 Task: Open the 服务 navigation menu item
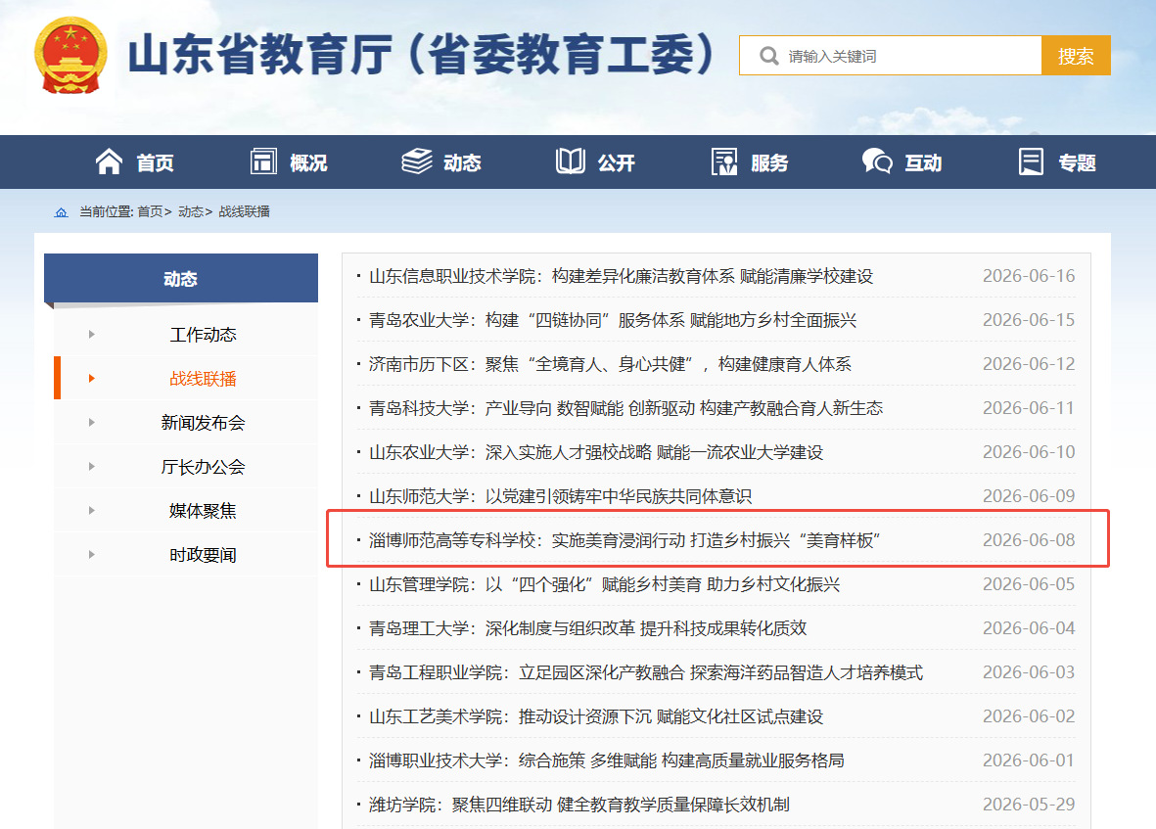(769, 162)
